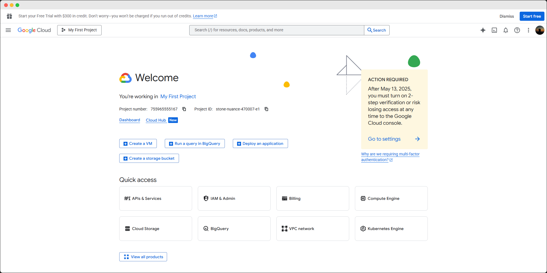Click Go to settings
Image resolution: width=547 pixels, height=273 pixels.
coord(384,139)
